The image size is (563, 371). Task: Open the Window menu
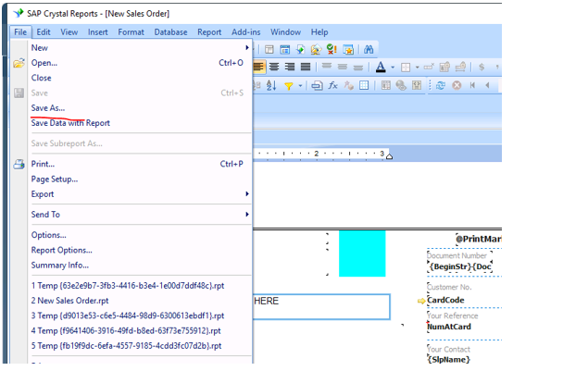(286, 32)
